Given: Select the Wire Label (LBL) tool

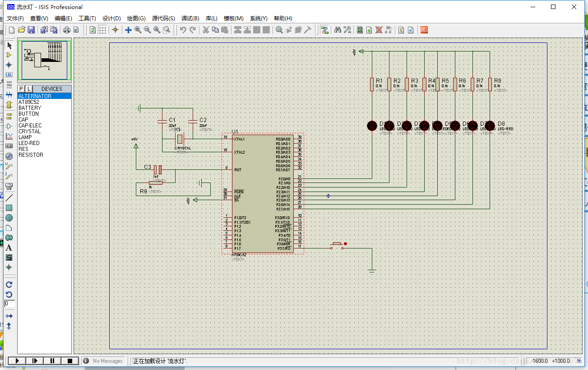Looking at the screenshot, I should (9, 75).
